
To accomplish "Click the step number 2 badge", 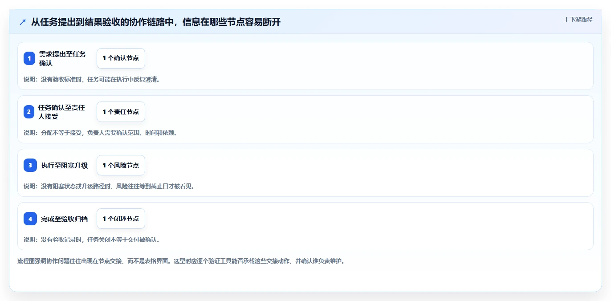I will click(x=29, y=112).
